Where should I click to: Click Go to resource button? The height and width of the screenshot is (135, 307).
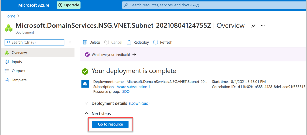click(x=110, y=124)
